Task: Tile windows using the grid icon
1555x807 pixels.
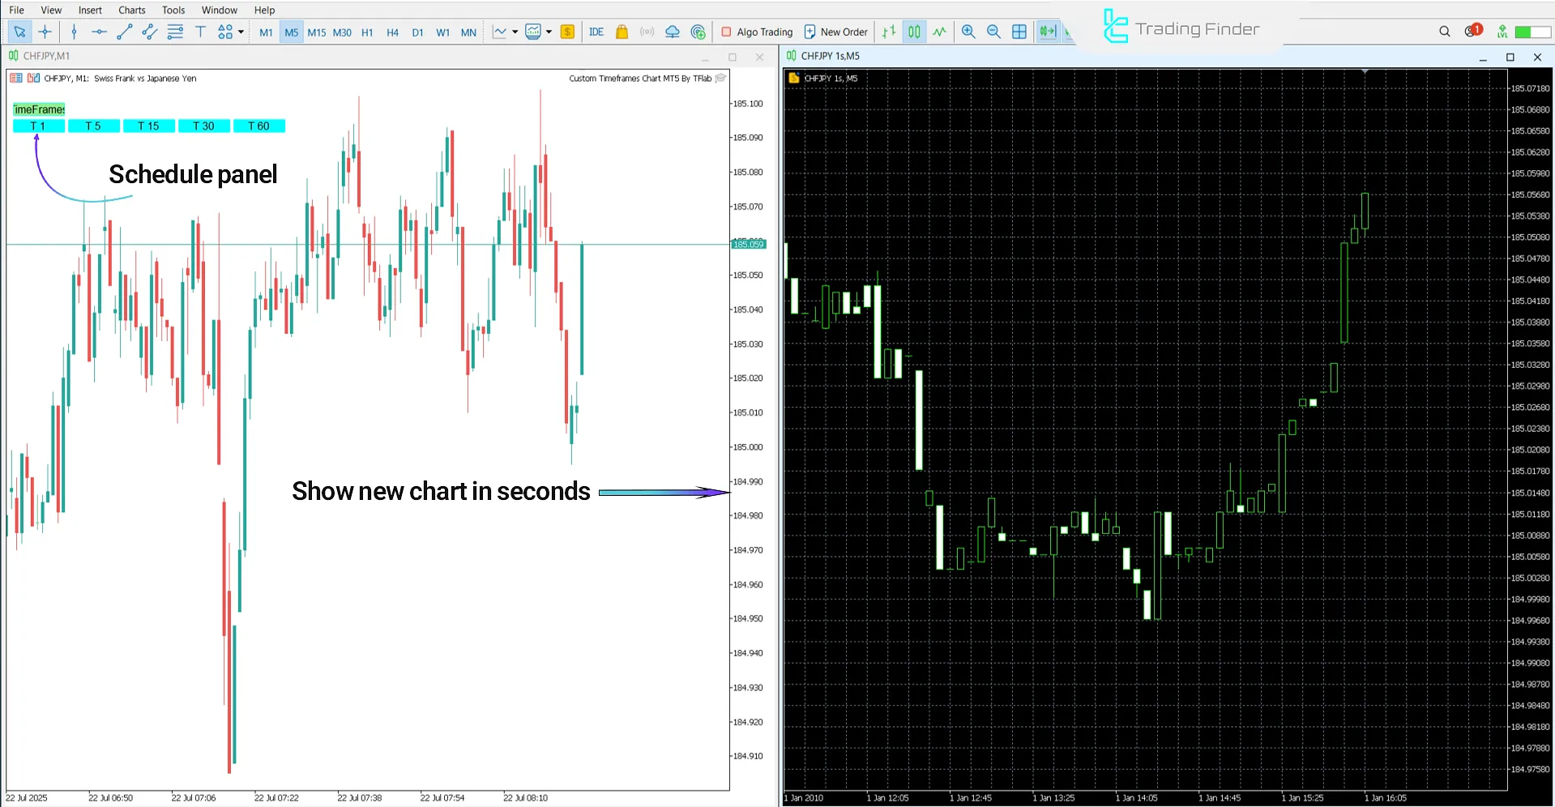Action: pos(1019,32)
